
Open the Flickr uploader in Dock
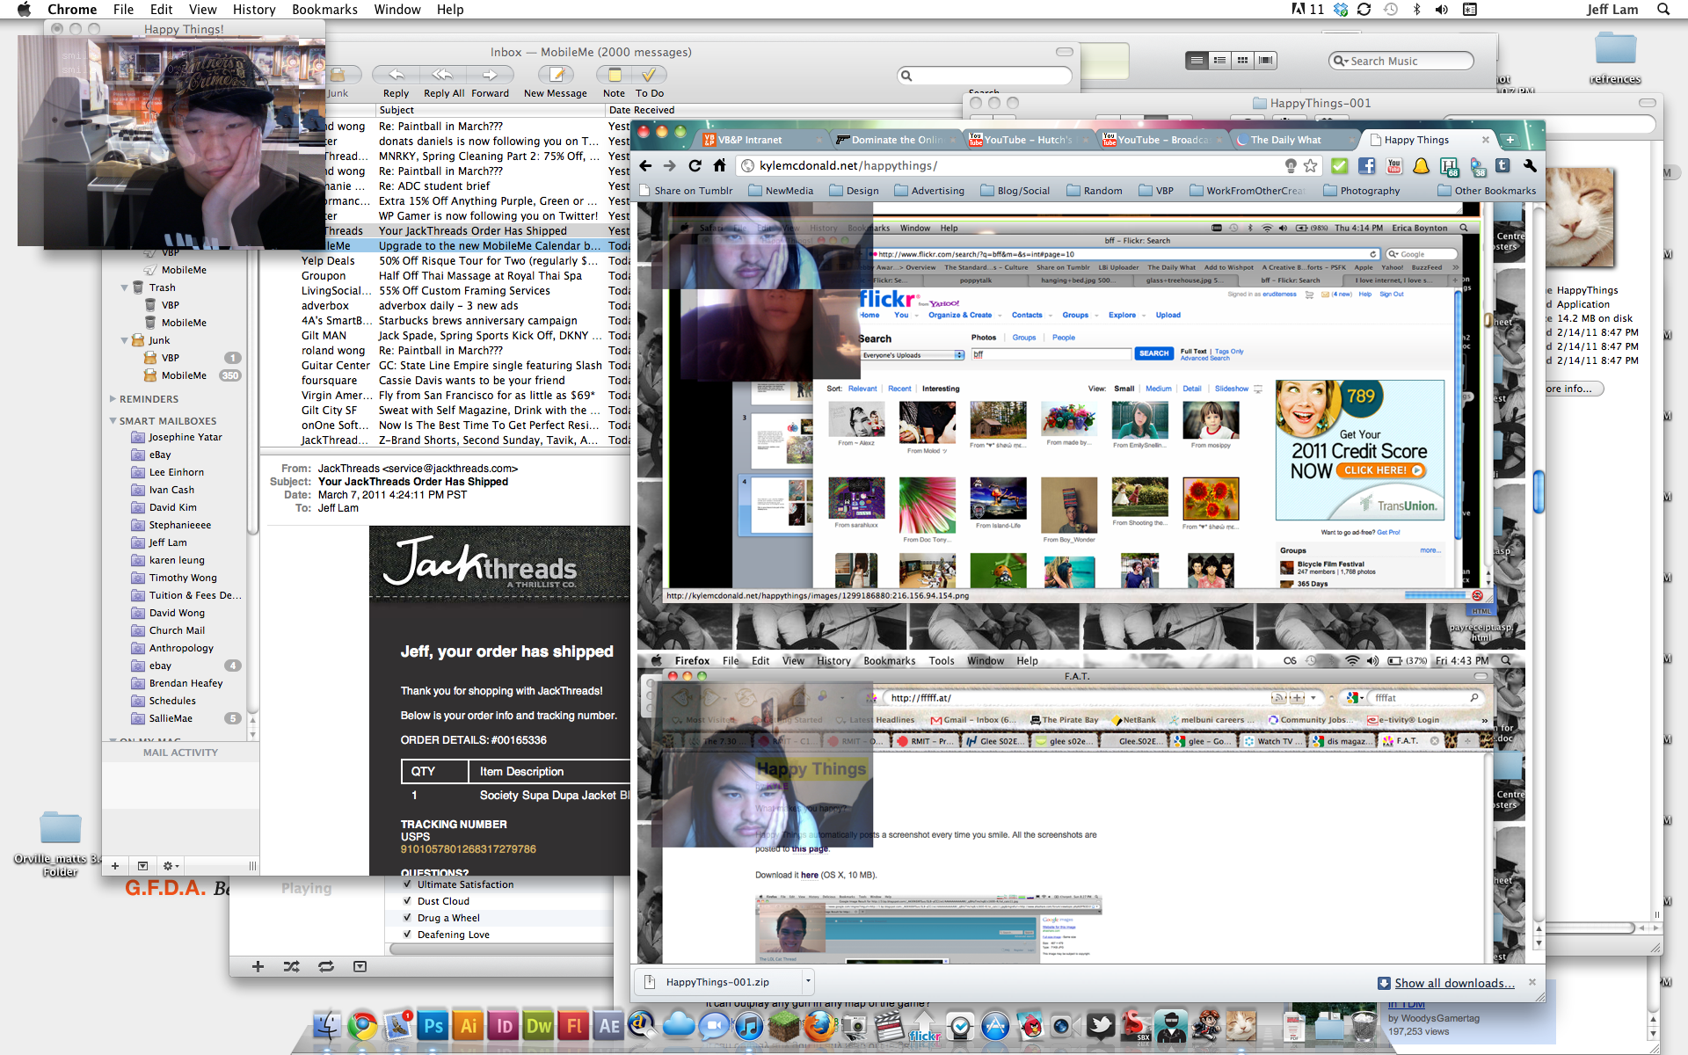pos(925,1026)
